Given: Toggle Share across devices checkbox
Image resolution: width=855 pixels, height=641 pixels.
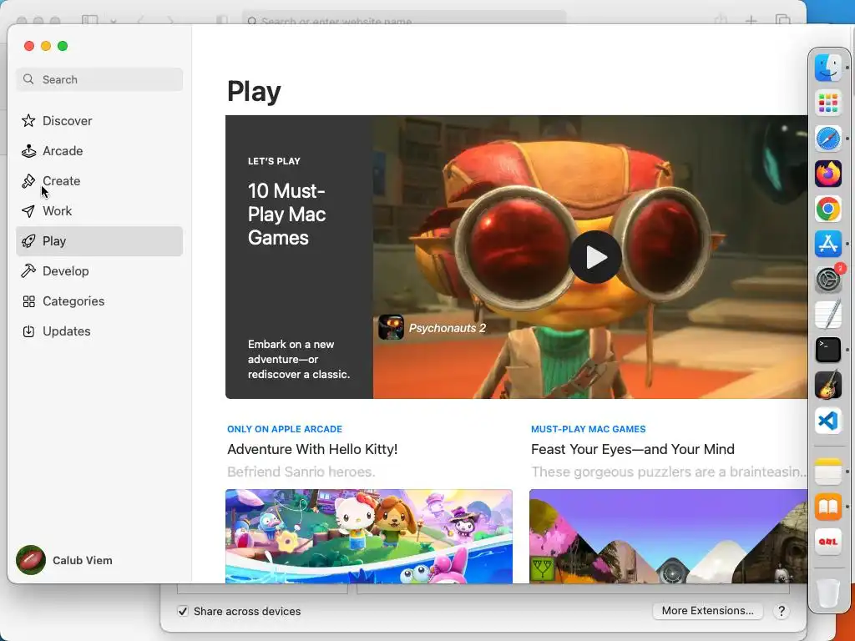Looking at the screenshot, I should [x=183, y=611].
